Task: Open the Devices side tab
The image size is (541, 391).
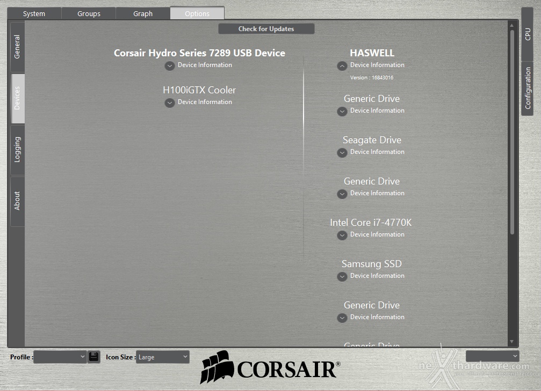Action: pos(17,98)
